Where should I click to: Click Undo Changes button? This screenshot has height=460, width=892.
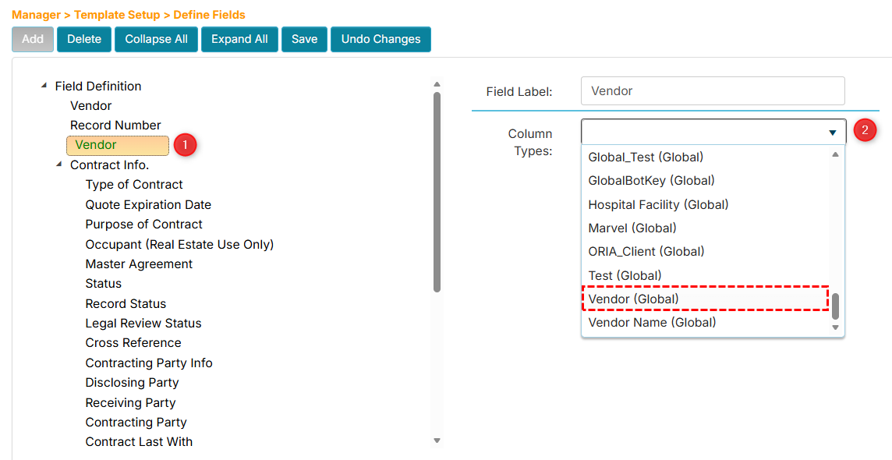[x=381, y=39]
